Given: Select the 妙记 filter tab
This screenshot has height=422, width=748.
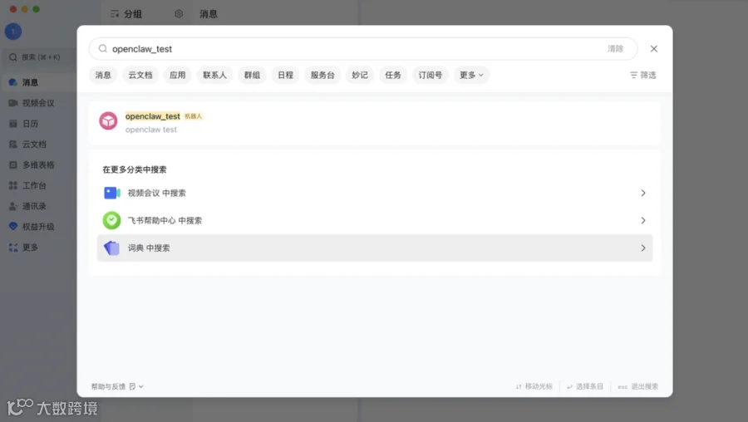Looking at the screenshot, I should pyautogui.click(x=360, y=75).
